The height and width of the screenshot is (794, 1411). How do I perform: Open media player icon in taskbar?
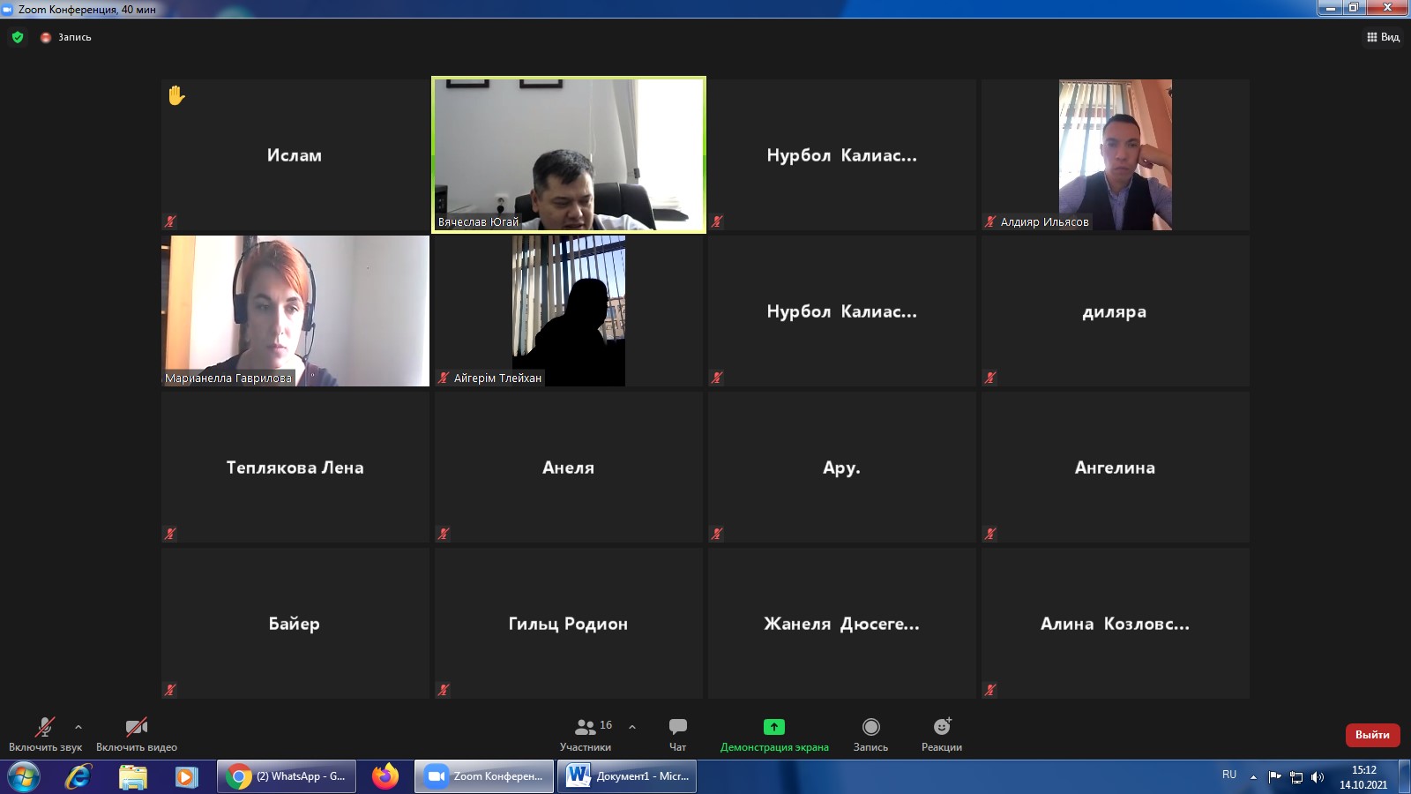186,776
